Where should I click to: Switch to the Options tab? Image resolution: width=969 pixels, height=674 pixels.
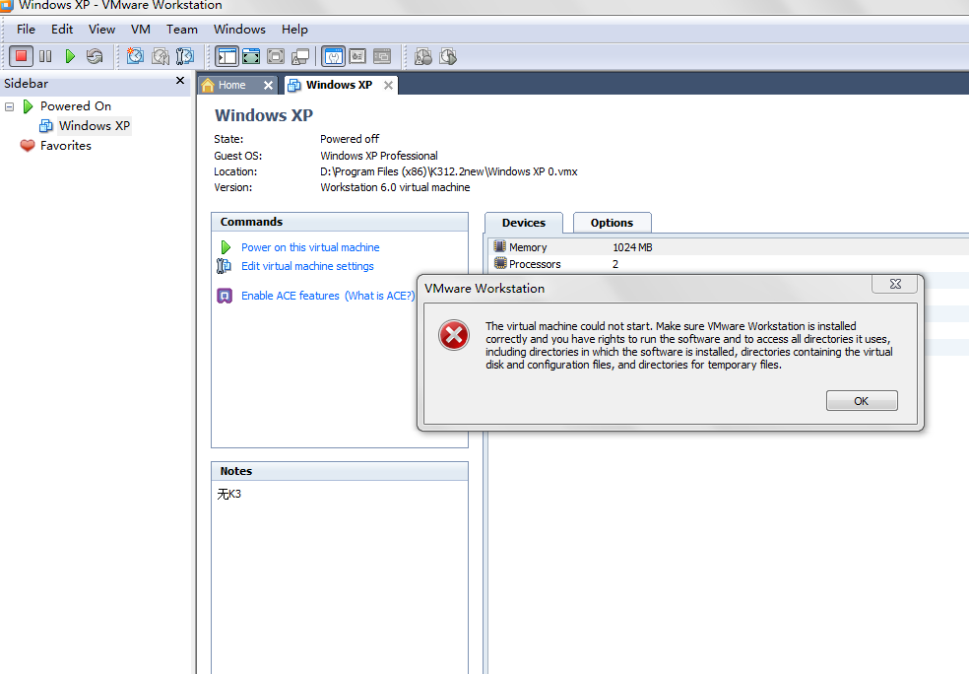point(612,223)
